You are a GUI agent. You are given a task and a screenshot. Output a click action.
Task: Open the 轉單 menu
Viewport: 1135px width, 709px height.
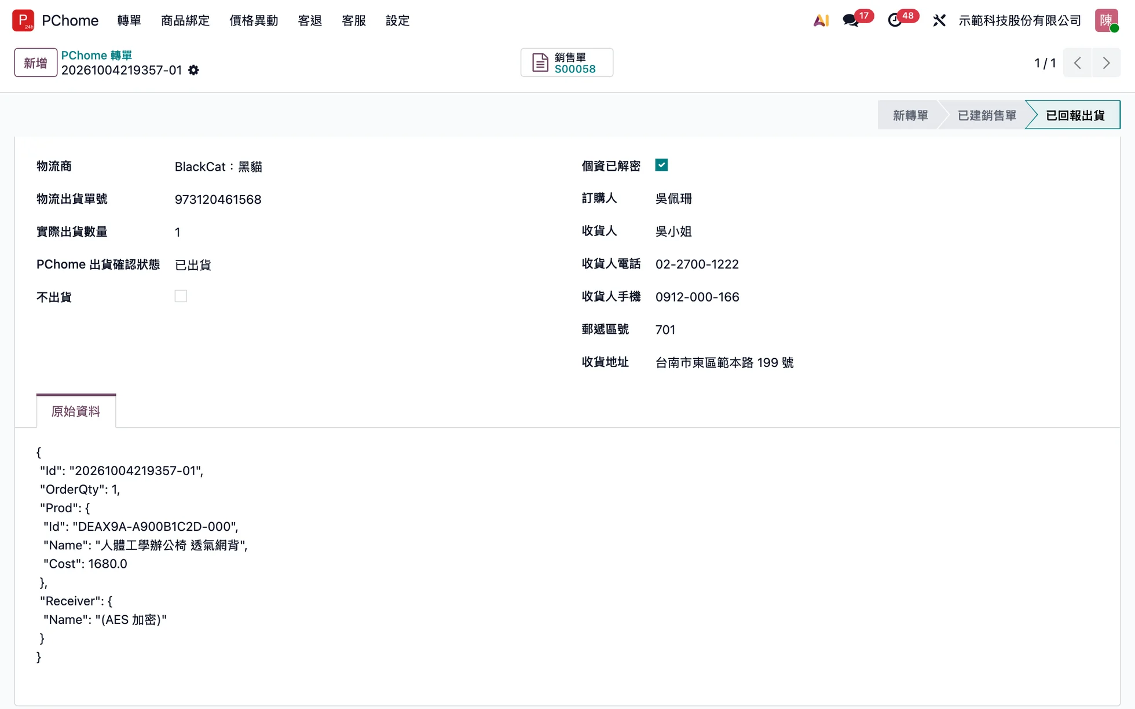129,20
